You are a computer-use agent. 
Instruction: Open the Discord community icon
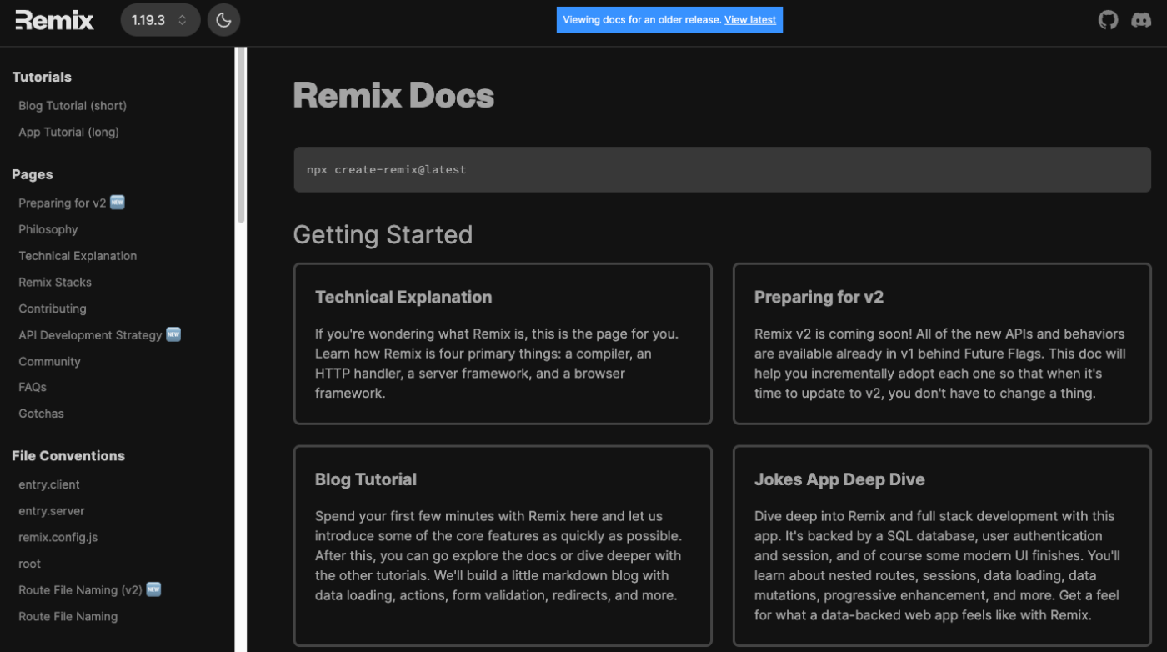click(x=1141, y=20)
